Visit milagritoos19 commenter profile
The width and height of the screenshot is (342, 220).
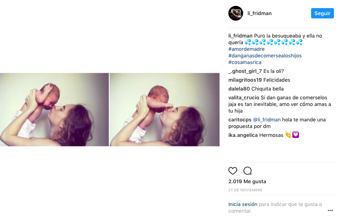(245, 80)
